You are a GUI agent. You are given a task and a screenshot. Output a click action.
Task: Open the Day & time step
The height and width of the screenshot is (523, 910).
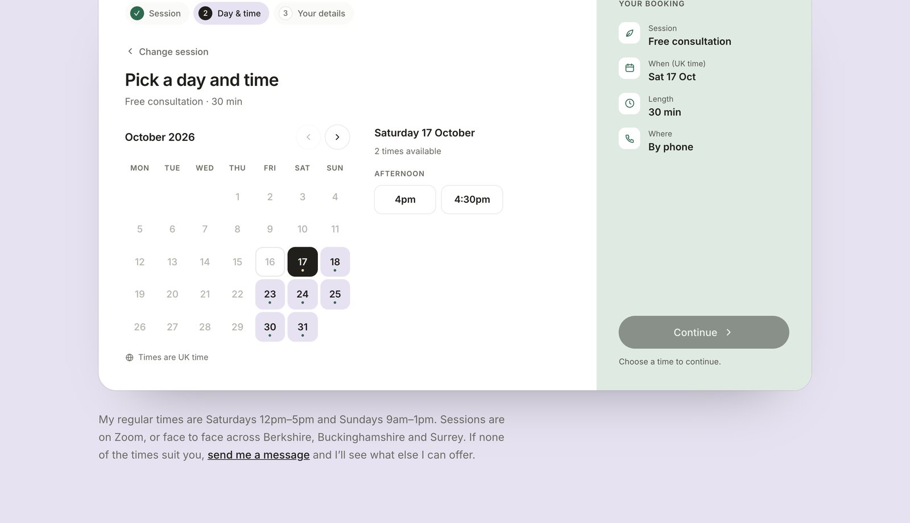pos(231,13)
